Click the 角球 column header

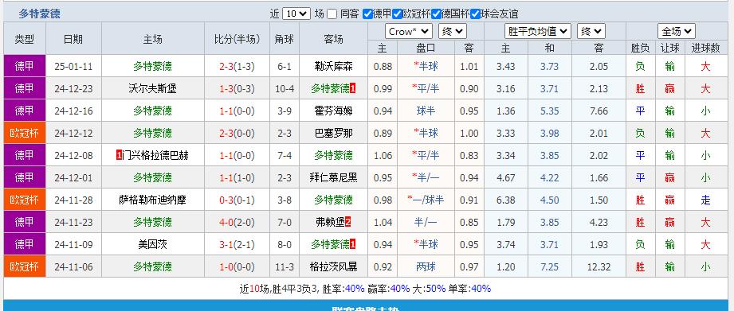(285, 39)
